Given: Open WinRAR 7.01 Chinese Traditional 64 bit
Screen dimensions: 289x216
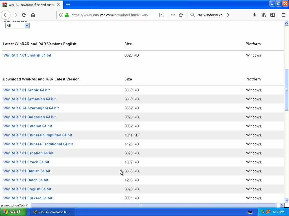Looking at the screenshot, I should (38, 144).
